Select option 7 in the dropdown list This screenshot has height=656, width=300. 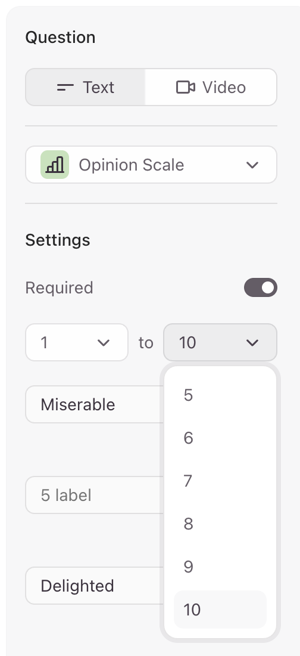coord(220,481)
